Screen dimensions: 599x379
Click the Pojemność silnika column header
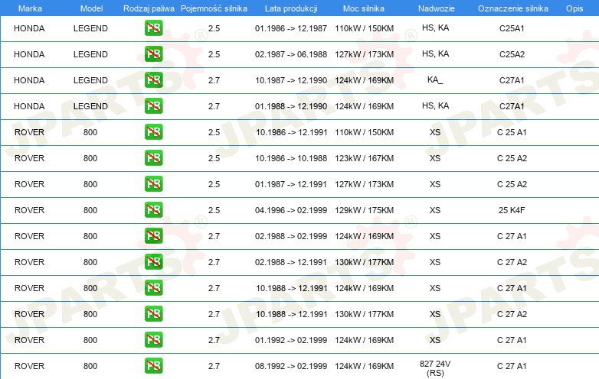tap(214, 8)
